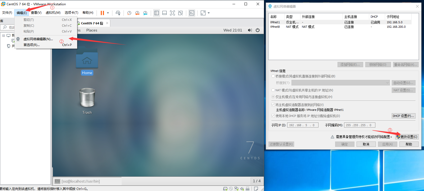Open the snapshot manager
The width and height of the screenshot is (424, 191).
coord(145,13)
